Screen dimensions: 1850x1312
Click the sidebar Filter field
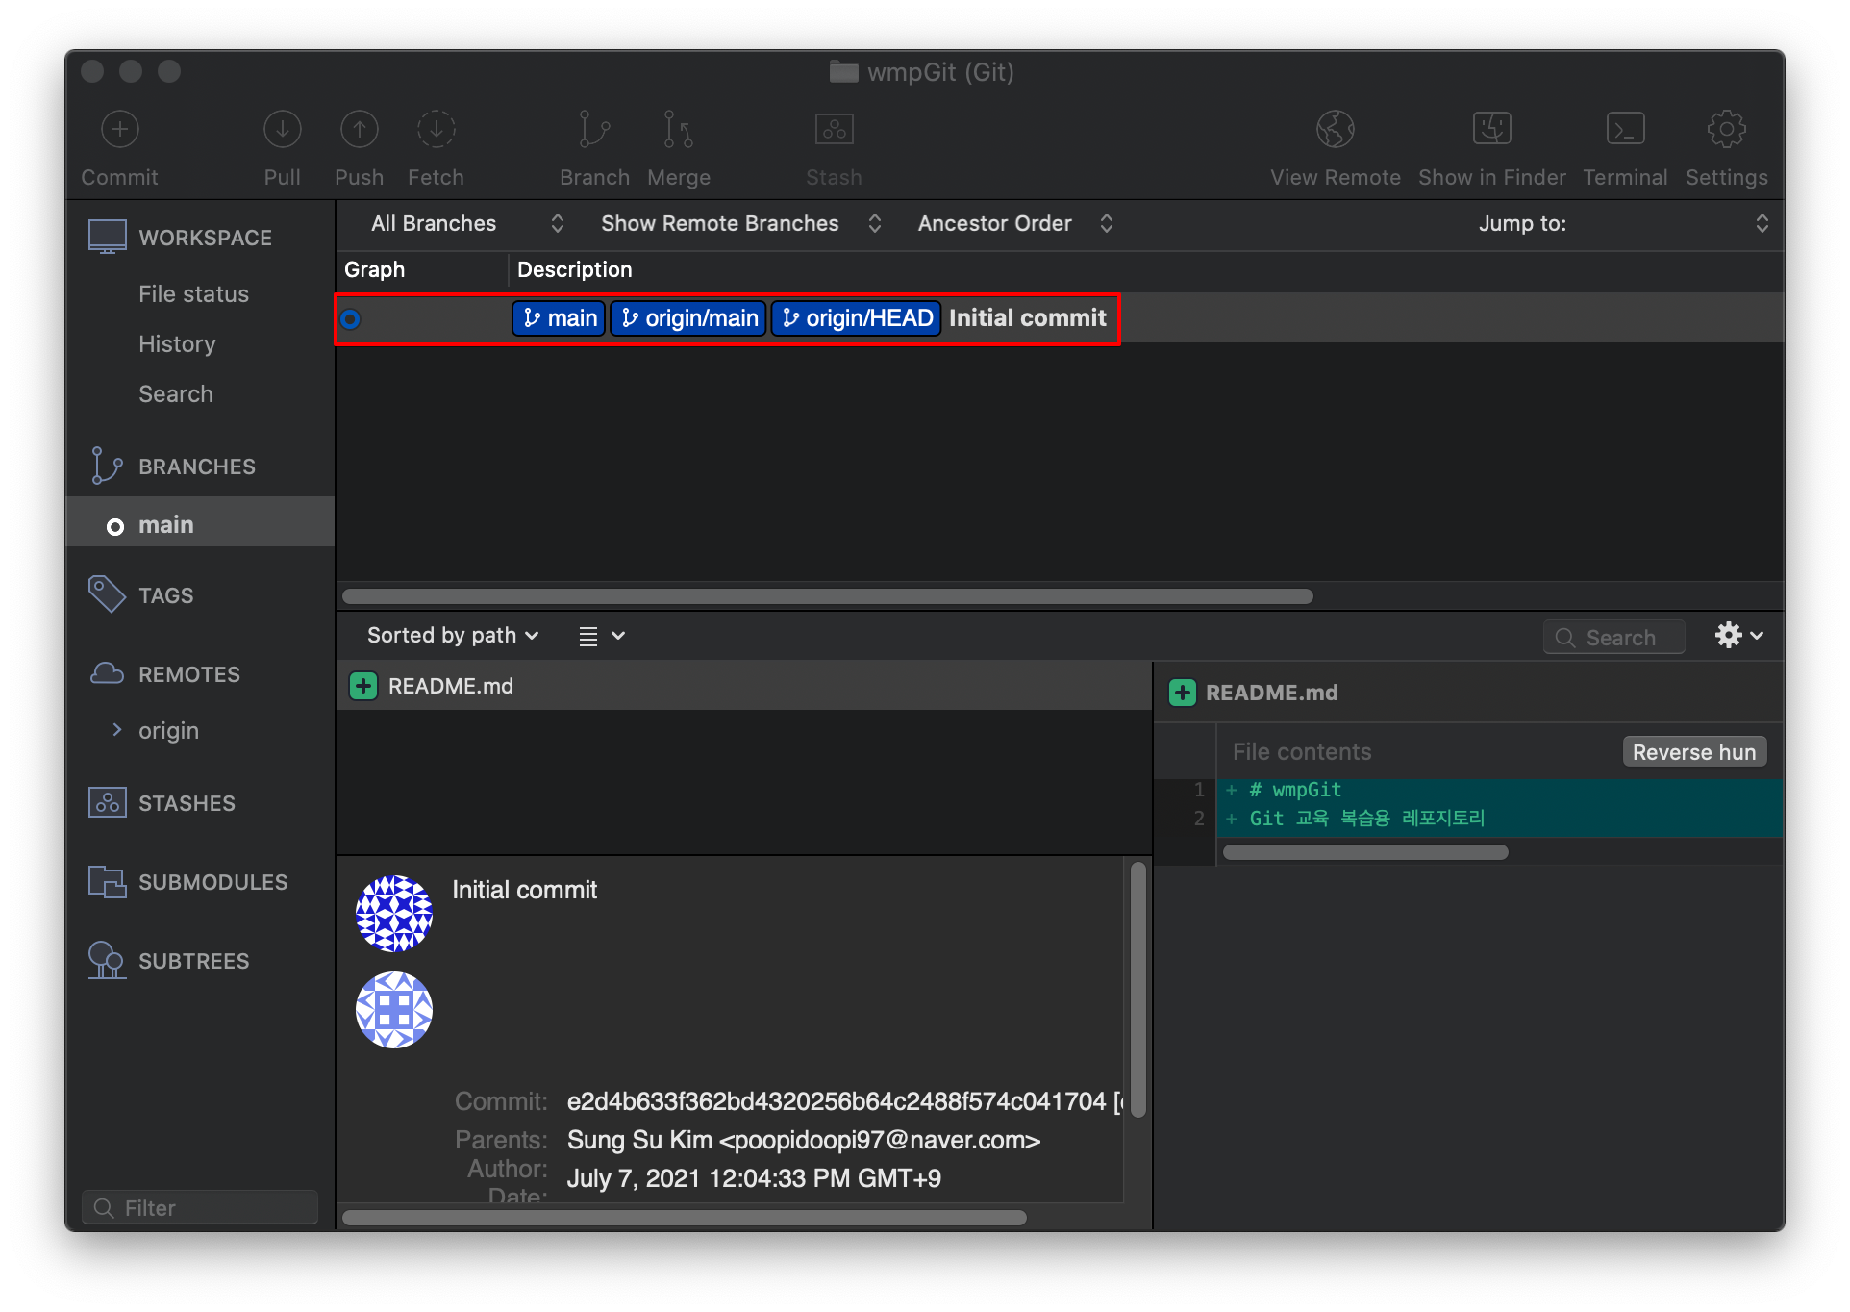(x=200, y=1207)
